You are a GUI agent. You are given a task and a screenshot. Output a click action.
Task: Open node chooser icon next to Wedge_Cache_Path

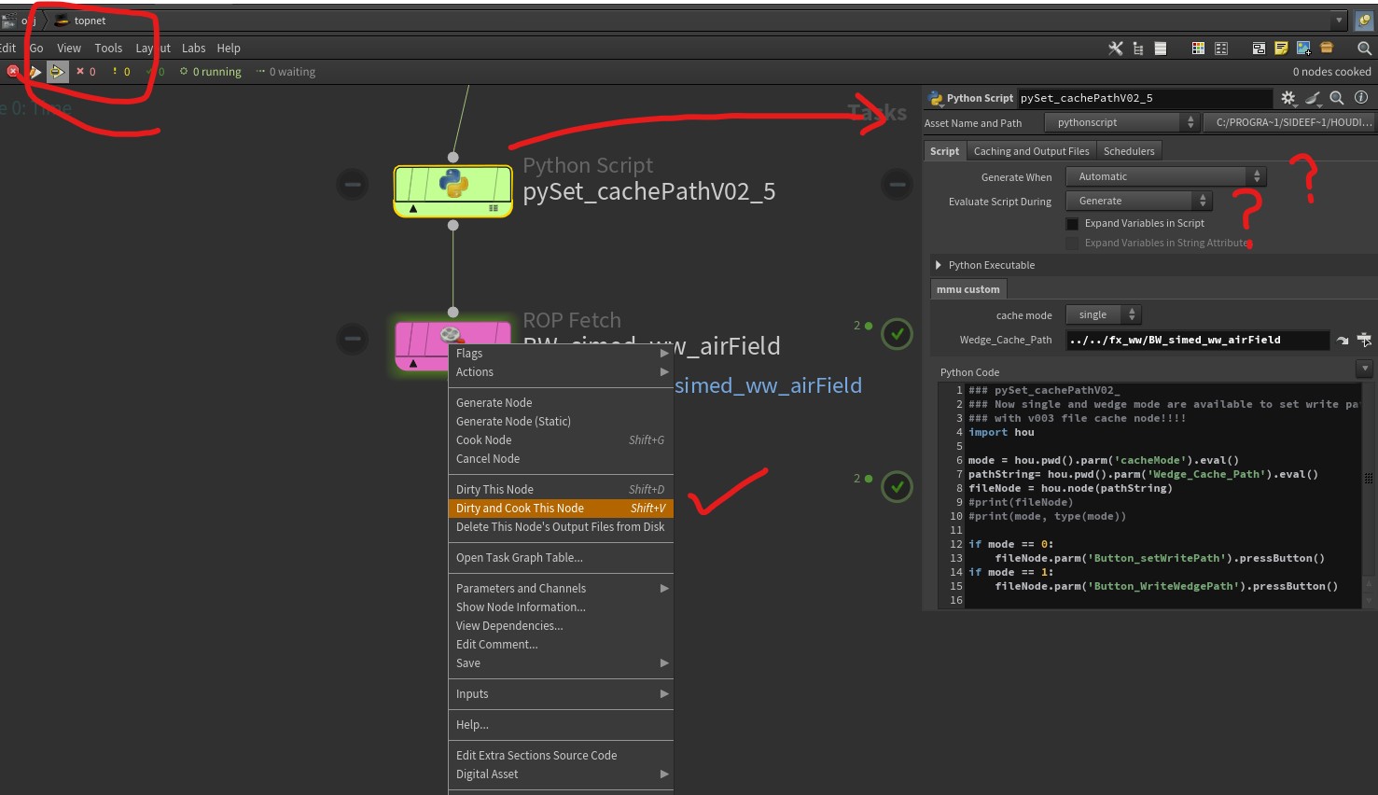pyautogui.click(x=1364, y=341)
